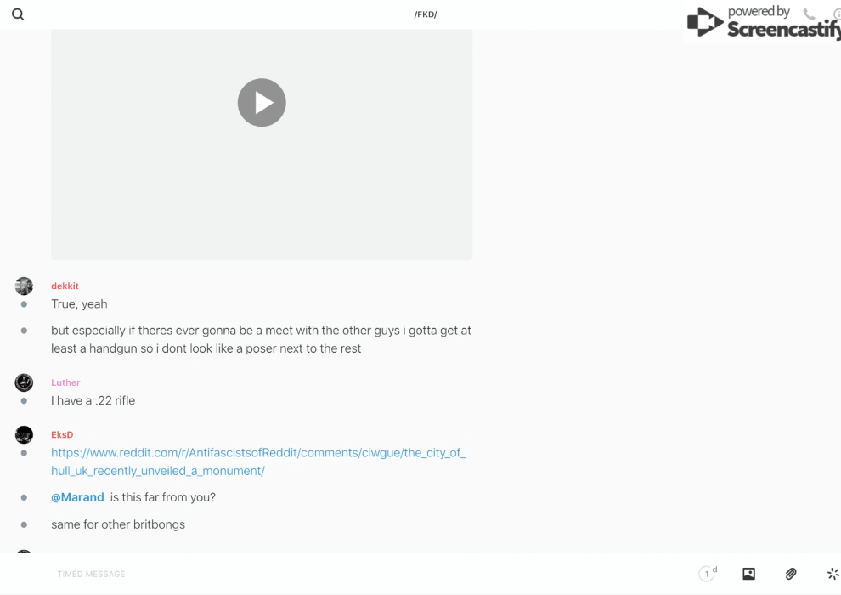Screen dimensions: 841x595
Task: Toggle the 1d timed message timer
Action: (708, 574)
